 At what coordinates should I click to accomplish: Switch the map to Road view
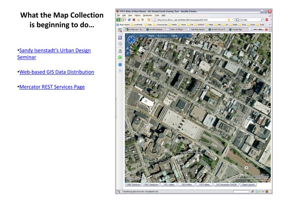point(142,36)
